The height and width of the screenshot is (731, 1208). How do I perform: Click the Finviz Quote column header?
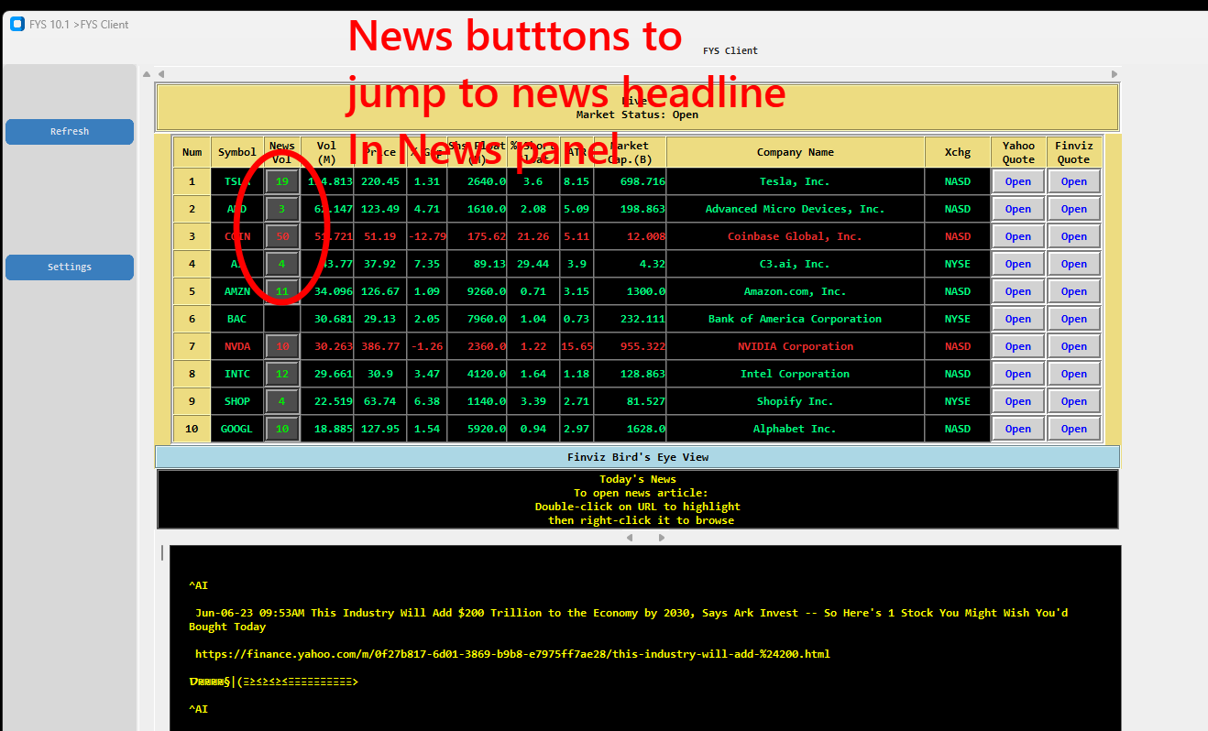pyautogui.click(x=1074, y=152)
